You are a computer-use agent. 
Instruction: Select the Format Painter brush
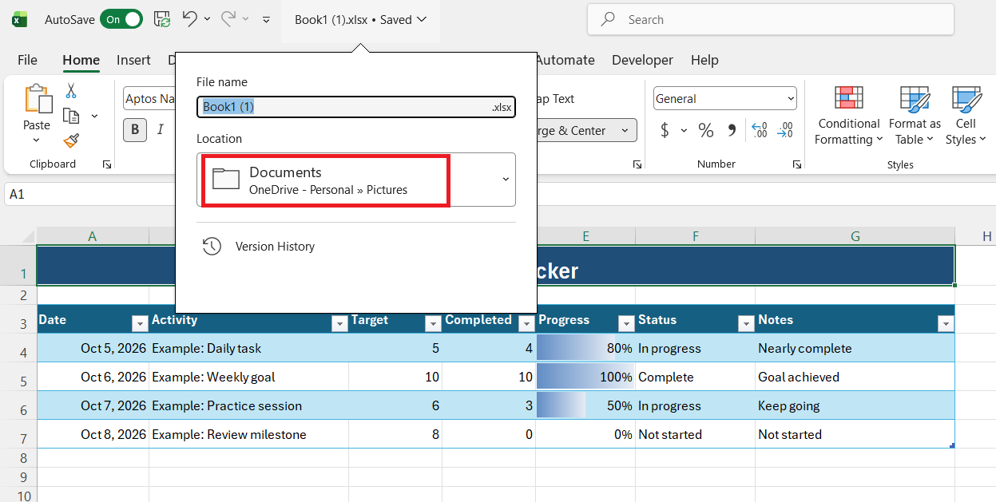coord(71,141)
